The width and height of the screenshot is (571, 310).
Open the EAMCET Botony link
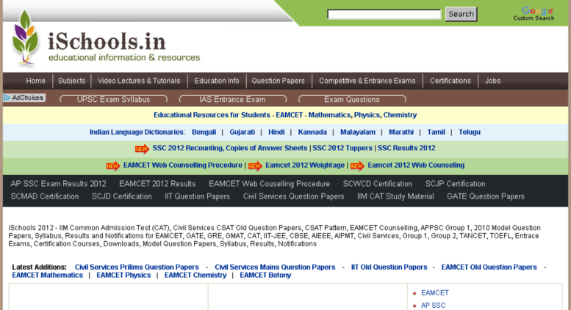coord(265,275)
